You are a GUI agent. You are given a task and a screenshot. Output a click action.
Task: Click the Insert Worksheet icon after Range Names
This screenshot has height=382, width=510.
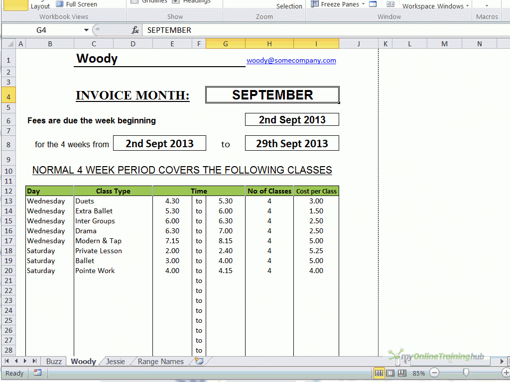[x=199, y=362]
